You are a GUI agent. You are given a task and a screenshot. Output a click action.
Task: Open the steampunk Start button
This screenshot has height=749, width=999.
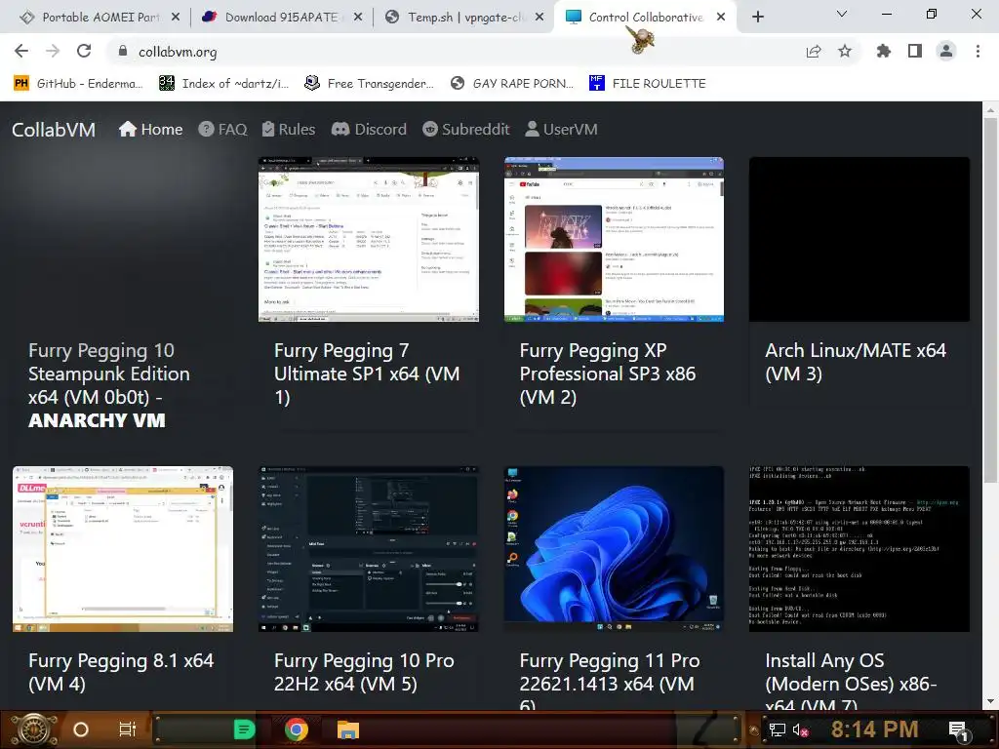click(x=34, y=729)
